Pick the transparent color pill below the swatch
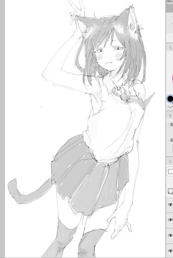 [x=171, y=107]
